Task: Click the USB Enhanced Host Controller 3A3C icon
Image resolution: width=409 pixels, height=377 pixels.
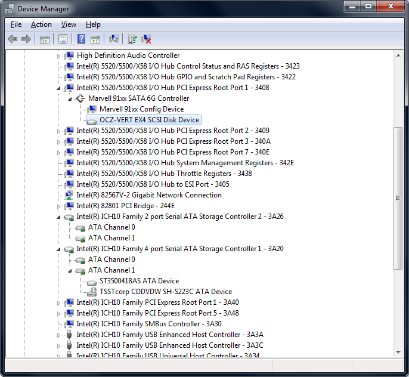Action: click(x=69, y=345)
